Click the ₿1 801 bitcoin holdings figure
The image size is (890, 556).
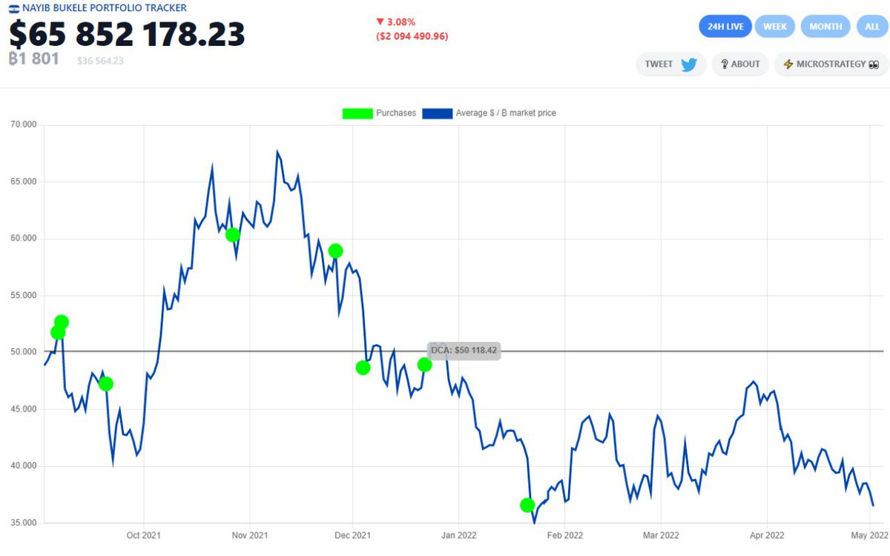pyautogui.click(x=33, y=59)
